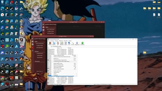This screenshot has height=91, width=162.
Task: Click the green Исправить (Repair) icon in WinRAR
Action: coord(83,43)
